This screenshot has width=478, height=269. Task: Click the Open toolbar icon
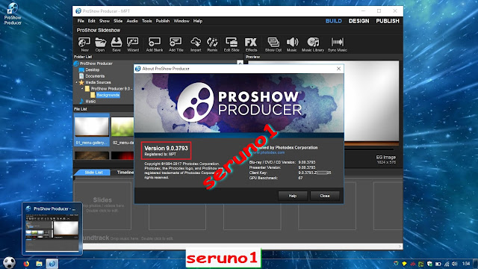(100, 44)
